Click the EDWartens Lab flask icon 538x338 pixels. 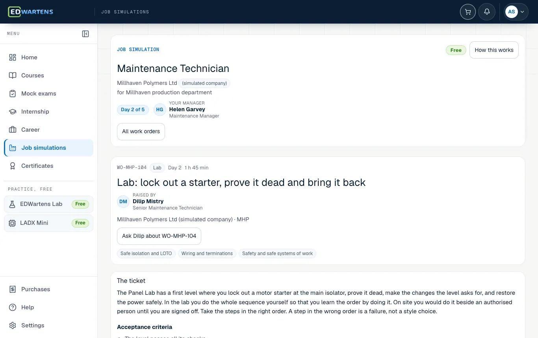(12, 204)
